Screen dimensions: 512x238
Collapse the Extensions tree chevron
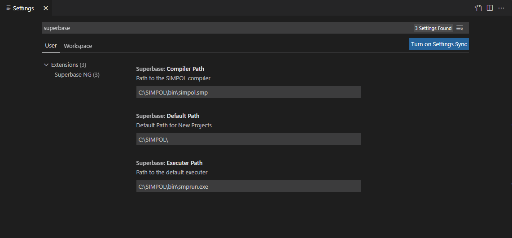(46, 65)
